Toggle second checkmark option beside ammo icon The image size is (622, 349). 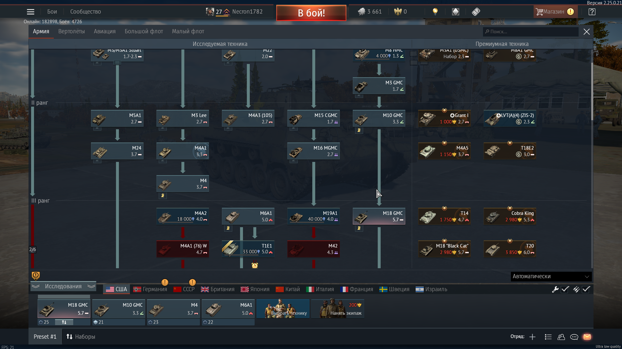pyautogui.click(x=586, y=290)
